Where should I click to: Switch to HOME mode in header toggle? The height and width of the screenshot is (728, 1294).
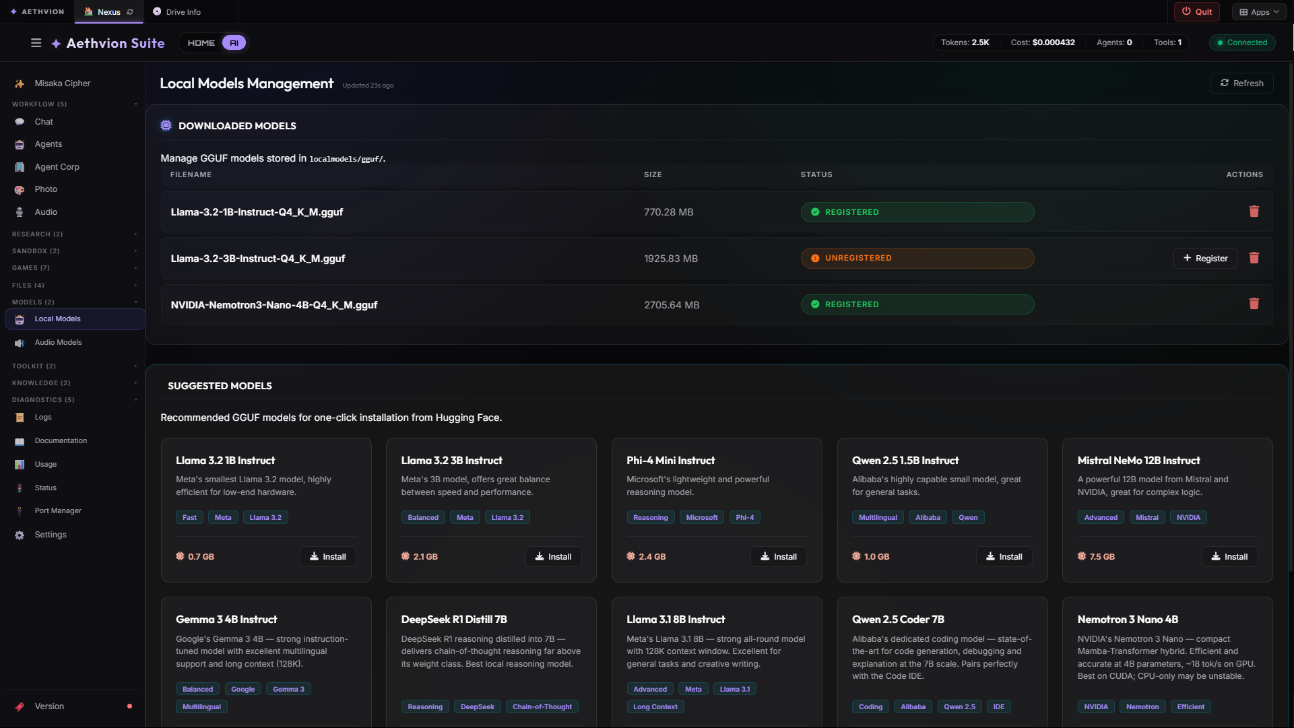tap(201, 43)
